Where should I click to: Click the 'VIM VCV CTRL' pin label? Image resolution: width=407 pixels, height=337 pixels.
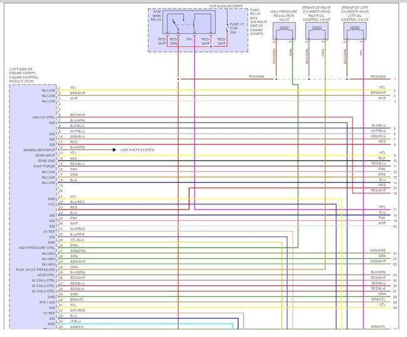click(44, 118)
